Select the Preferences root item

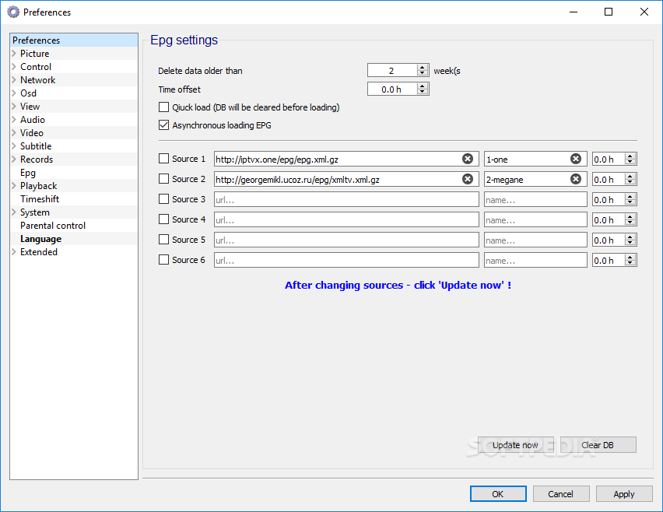tap(37, 40)
